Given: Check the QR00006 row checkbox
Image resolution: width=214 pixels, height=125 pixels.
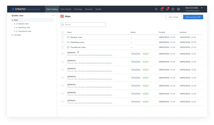Looking at the screenshot, I should (63, 94).
